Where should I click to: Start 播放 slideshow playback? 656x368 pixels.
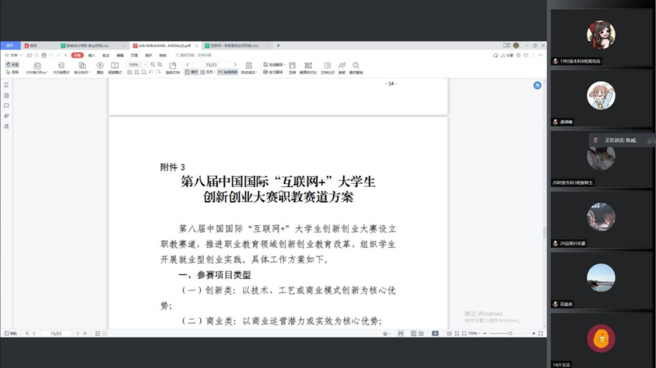coord(100,67)
